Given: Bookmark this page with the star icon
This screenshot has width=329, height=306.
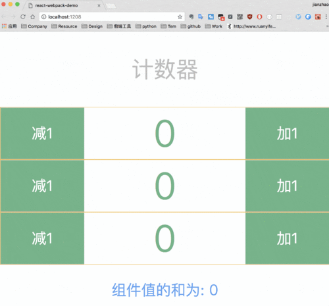Looking at the screenshot, I should click(180, 16).
